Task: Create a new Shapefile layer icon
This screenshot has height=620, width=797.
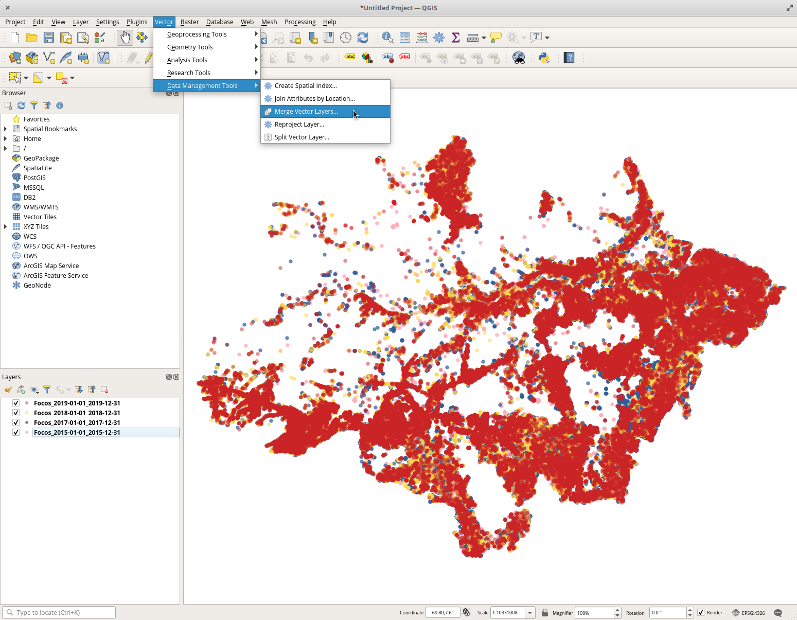Action: 49,58
